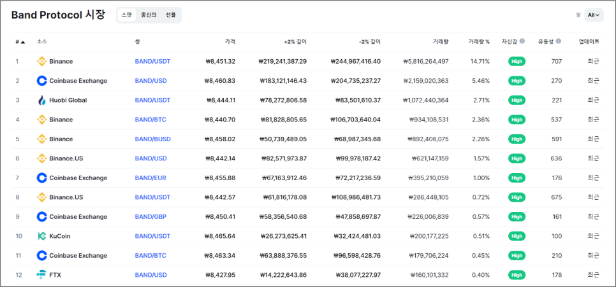Select the 스팟 tab
The image size is (616, 287).
click(126, 15)
